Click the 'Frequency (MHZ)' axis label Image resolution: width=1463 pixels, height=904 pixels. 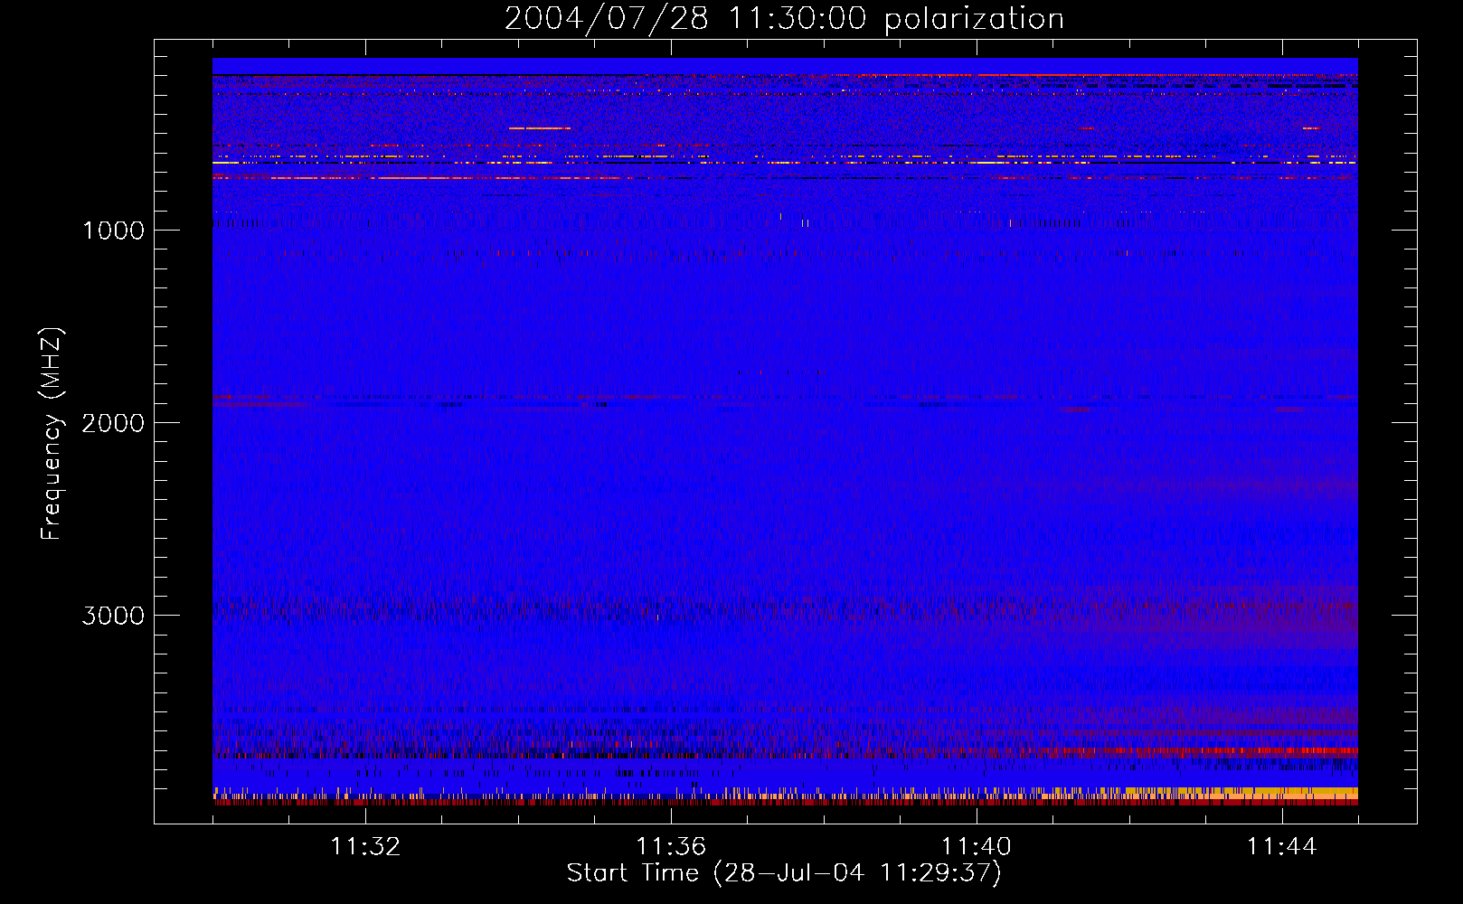(x=52, y=434)
